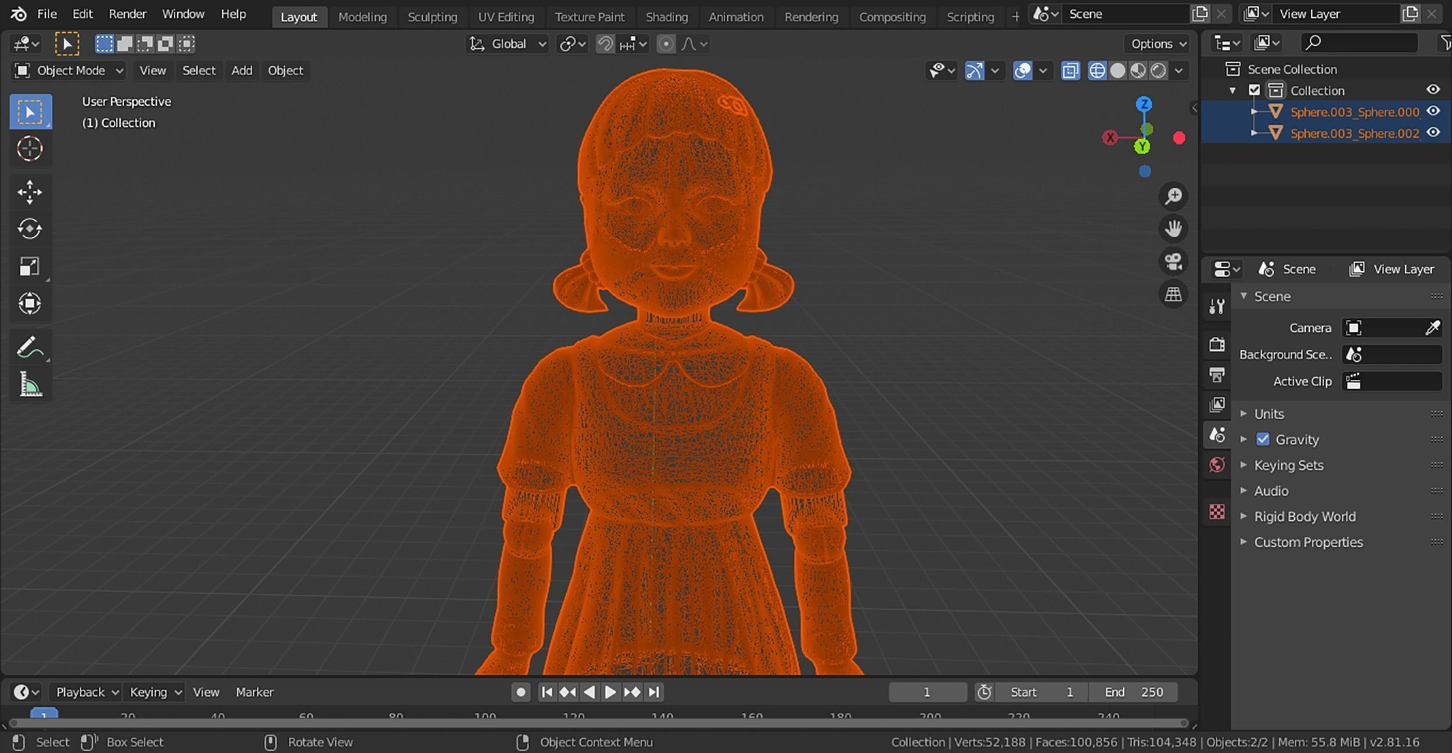Open the World properties tab
The width and height of the screenshot is (1452, 753).
[1217, 465]
